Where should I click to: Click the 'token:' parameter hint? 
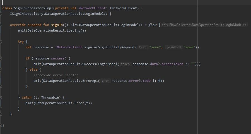click(x=126, y=64)
